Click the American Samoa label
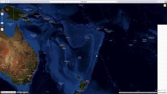 pyautogui.click(x=109, y=32)
